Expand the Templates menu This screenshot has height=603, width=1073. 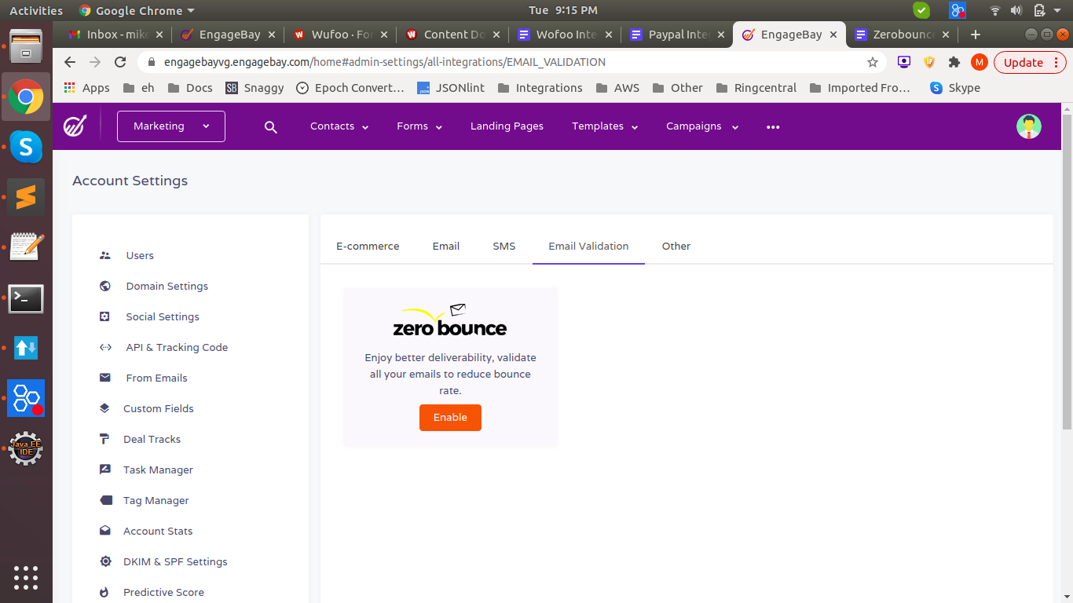click(x=605, y=126)
